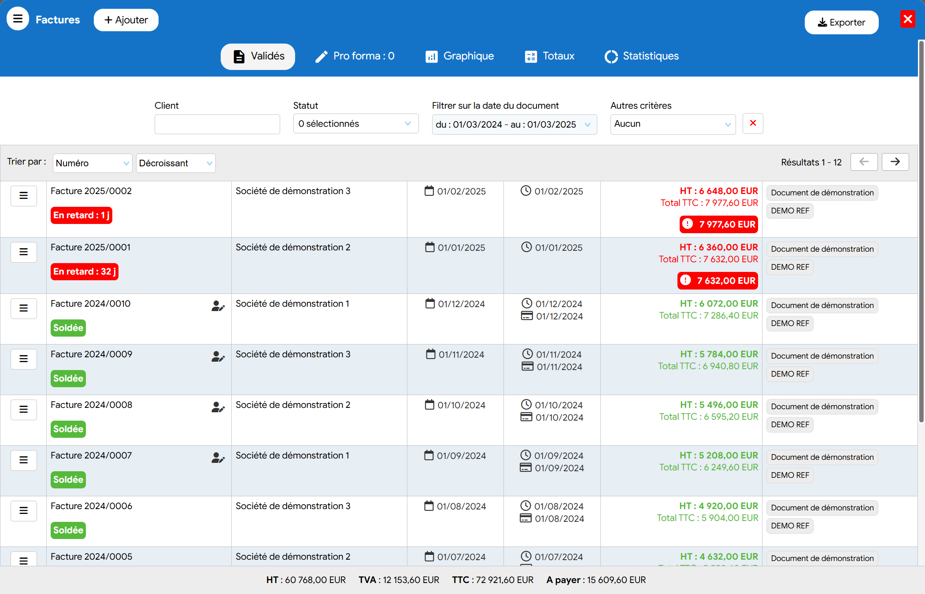Click user-edit icon on Facture 2024/0008

tap(218, 407)
